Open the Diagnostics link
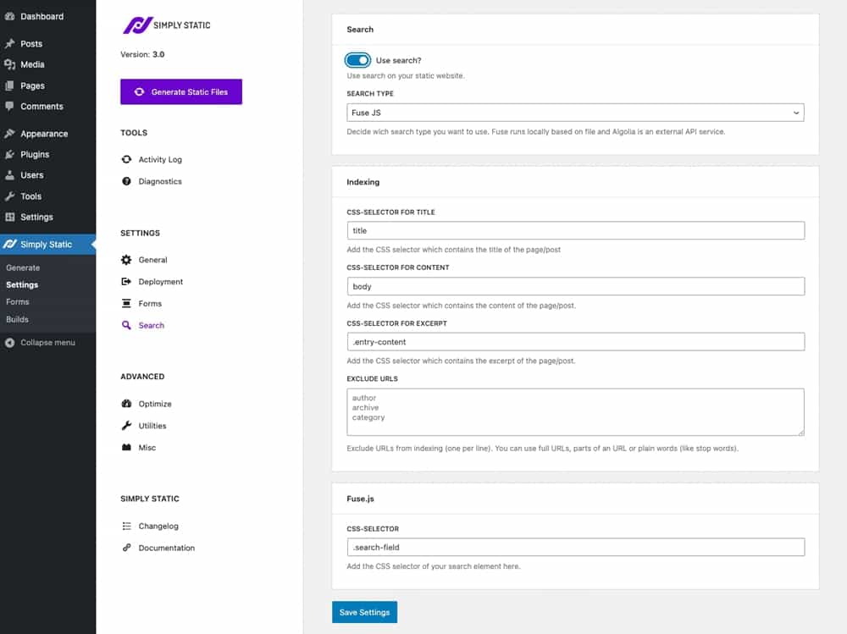 [160, 181]
